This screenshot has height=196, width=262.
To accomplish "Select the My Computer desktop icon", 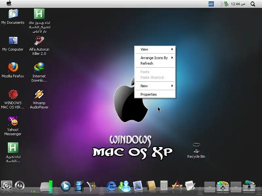I will pyautogui.click(x=13, y=44).
